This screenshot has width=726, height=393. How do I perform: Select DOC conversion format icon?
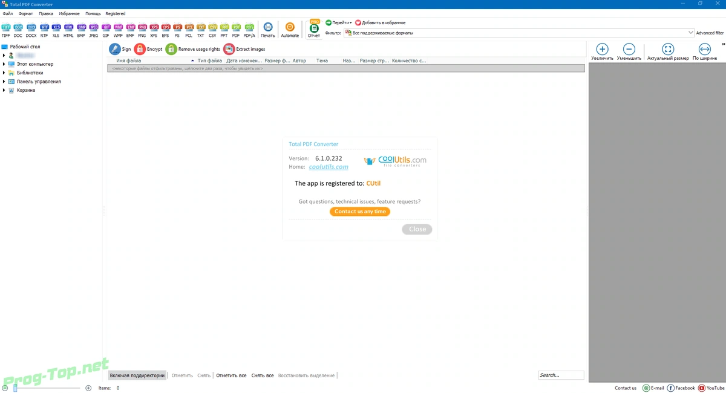click(18, 30)
